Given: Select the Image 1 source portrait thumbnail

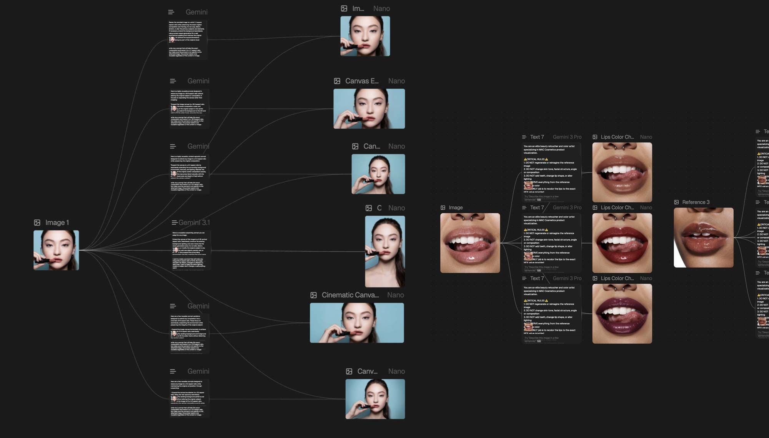Looking at the screenshot, I should click(56, 250).
